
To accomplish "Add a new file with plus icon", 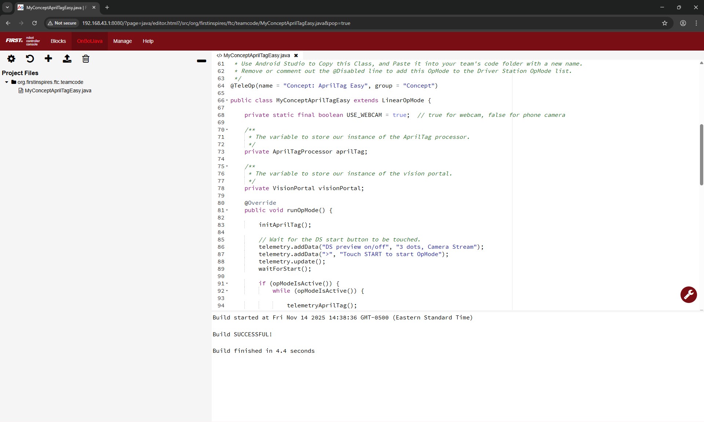I will [x=48, y=59].
